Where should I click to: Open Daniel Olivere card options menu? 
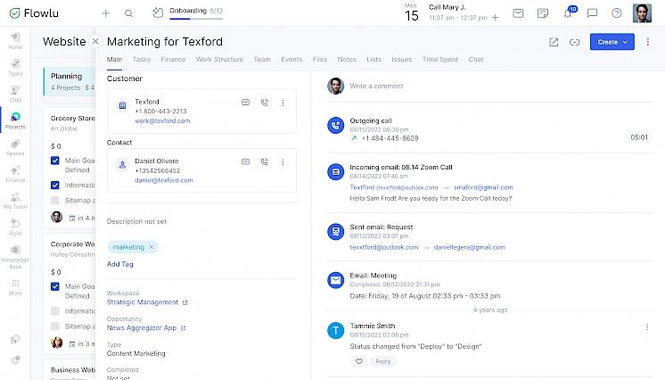283,162
